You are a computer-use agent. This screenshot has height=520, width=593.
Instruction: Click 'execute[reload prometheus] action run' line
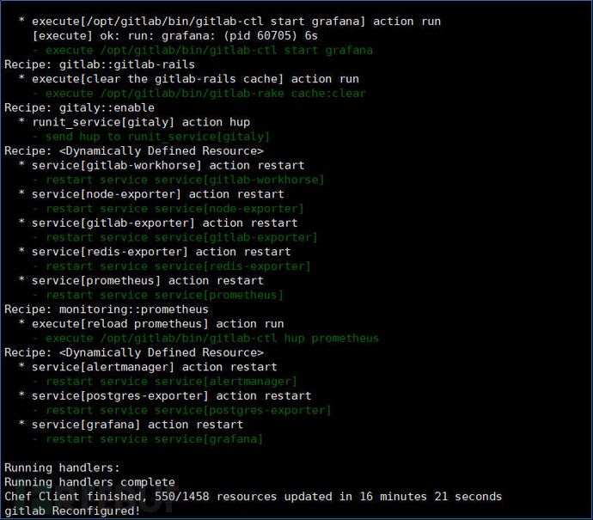coord(151,324)
